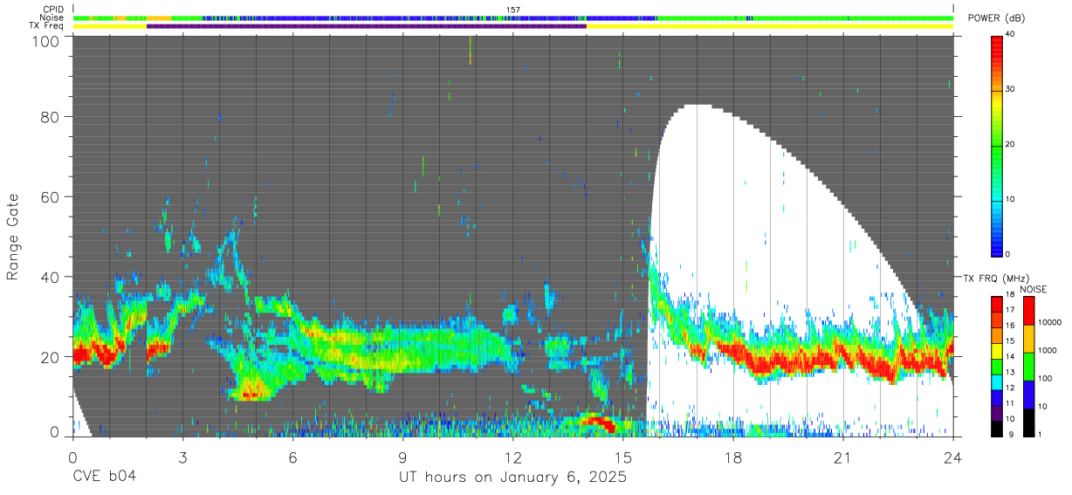
Task: Click the 6 tick on UT hours axis
Action: tap(293, 457)
